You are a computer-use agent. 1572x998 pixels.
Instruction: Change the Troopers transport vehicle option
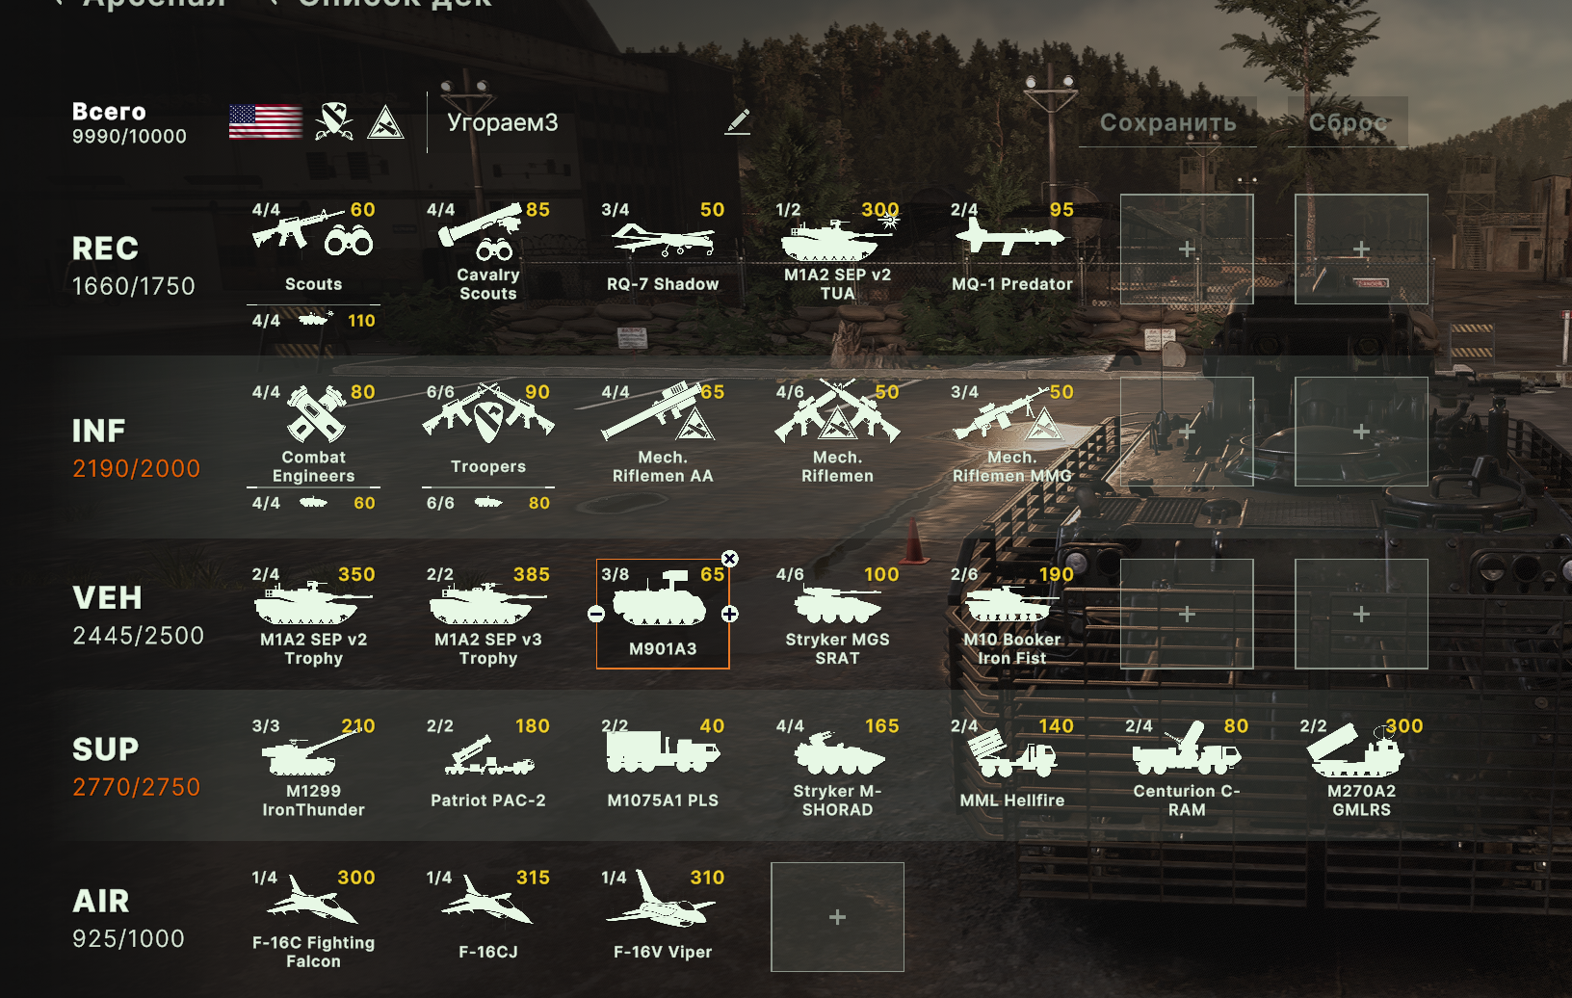pyautogui.click(x=488, y=503)
